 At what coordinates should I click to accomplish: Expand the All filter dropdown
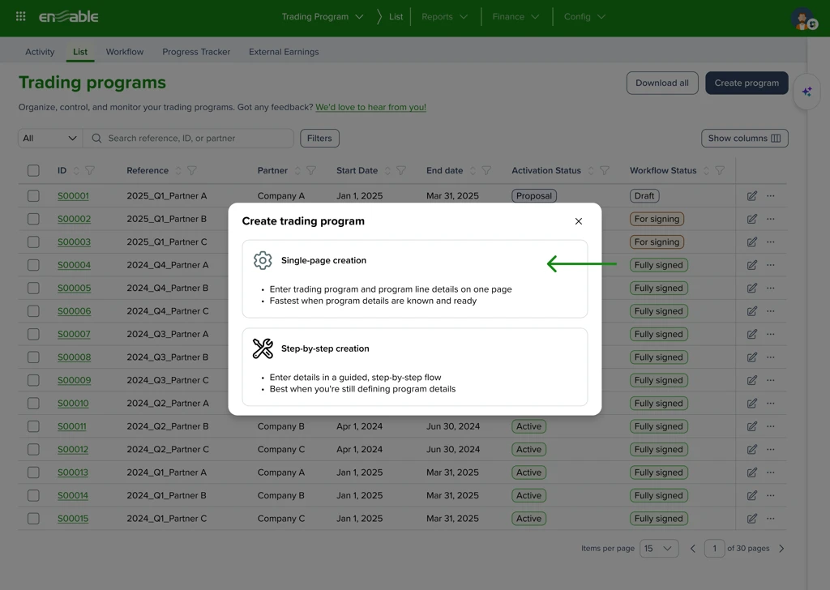coord(49,139)
